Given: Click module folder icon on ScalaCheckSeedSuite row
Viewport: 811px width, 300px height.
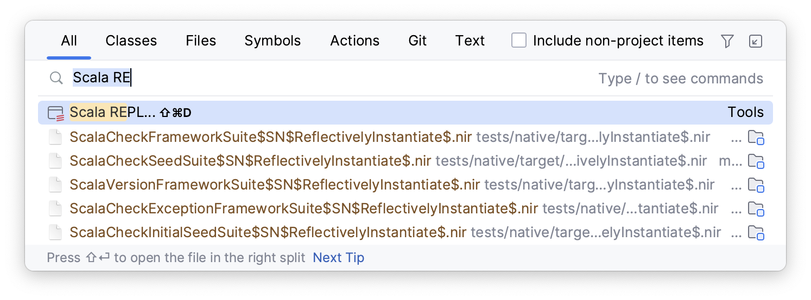Looking at the screenshot, I should (756, 161).
